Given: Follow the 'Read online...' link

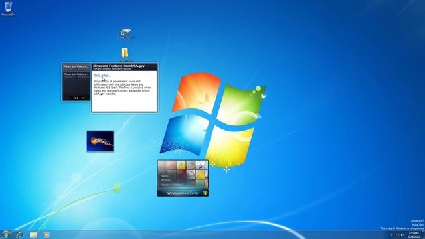Looking at the screenshot, I should [x=102, y=75].
